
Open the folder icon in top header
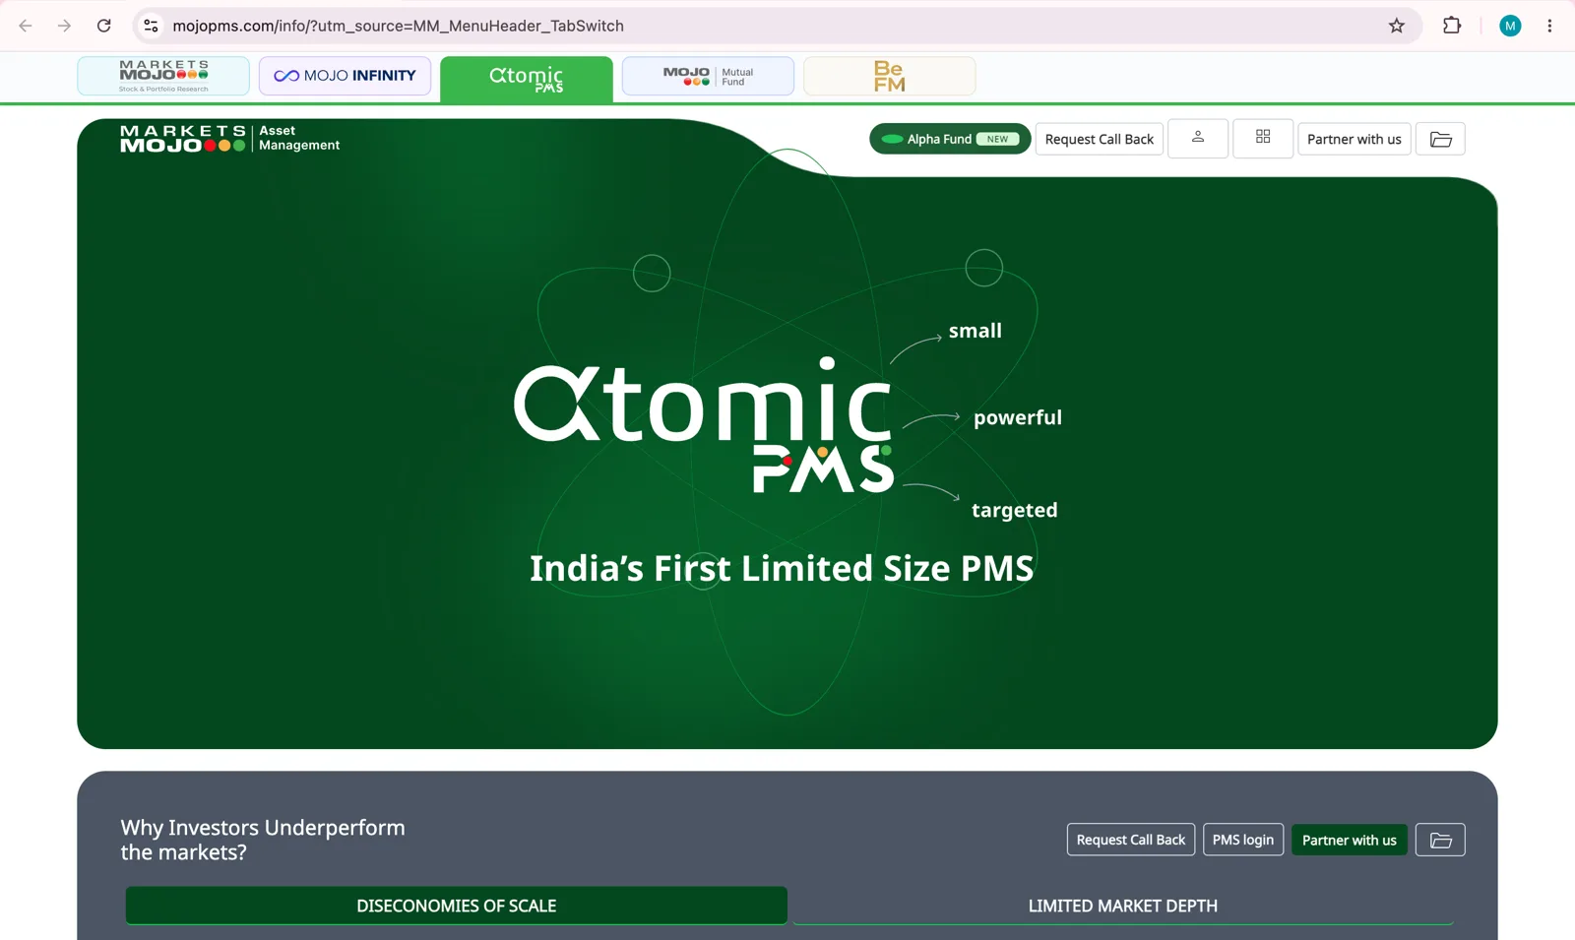[x=1440, y=139]
